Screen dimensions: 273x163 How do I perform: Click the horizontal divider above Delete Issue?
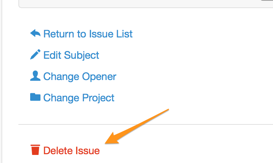pos(147,124)
